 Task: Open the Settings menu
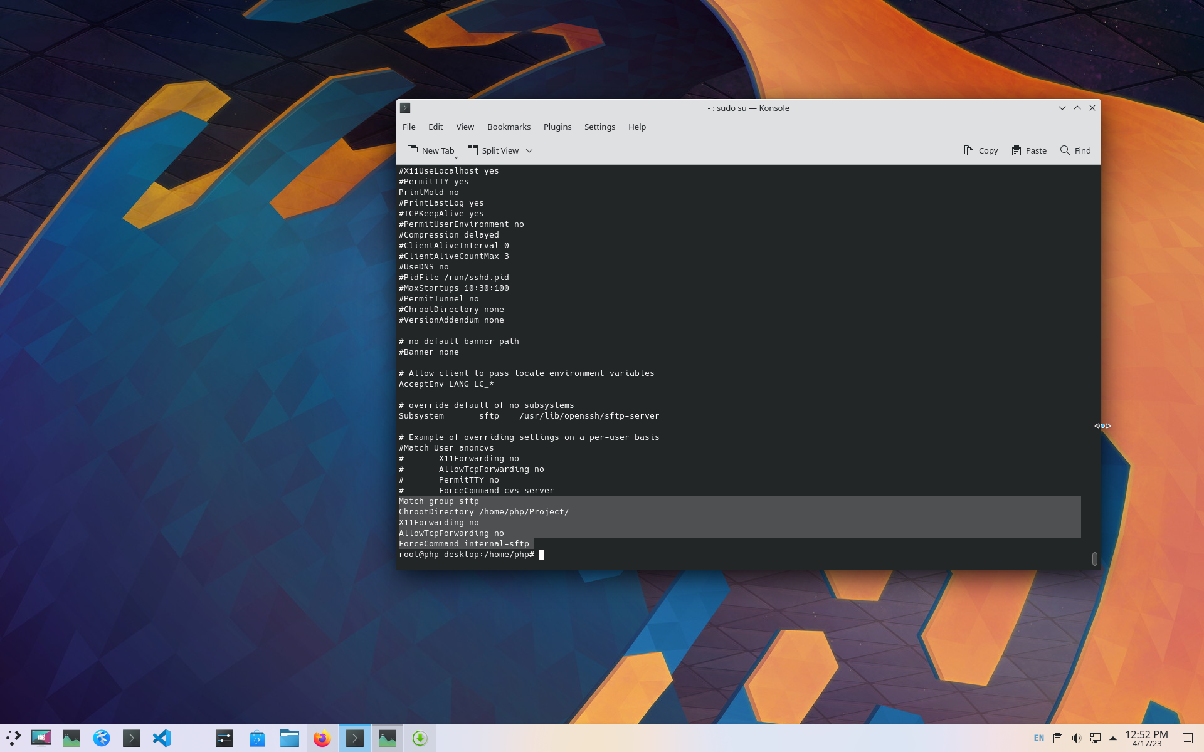click(599, 127)
